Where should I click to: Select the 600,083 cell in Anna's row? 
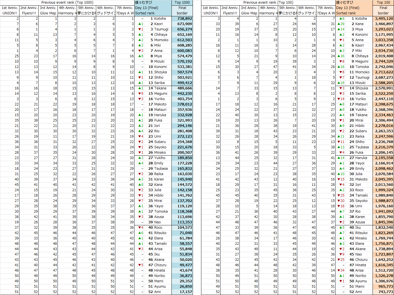point(182,51)
